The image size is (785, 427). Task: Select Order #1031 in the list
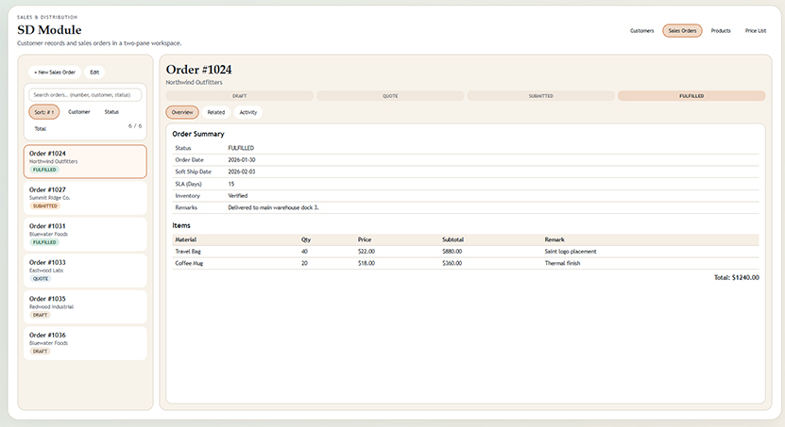85,234
